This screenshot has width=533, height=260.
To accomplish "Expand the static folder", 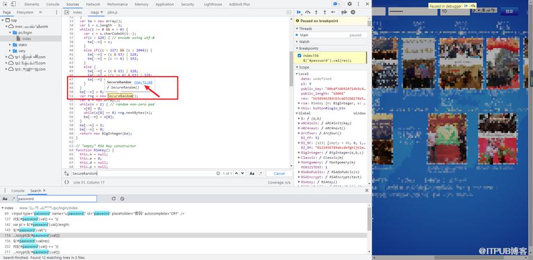I will tap(10, 44).
